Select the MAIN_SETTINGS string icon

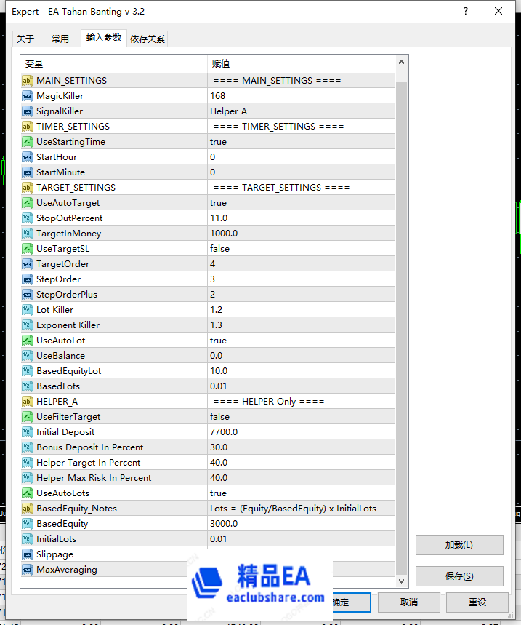tap(27, 81)
